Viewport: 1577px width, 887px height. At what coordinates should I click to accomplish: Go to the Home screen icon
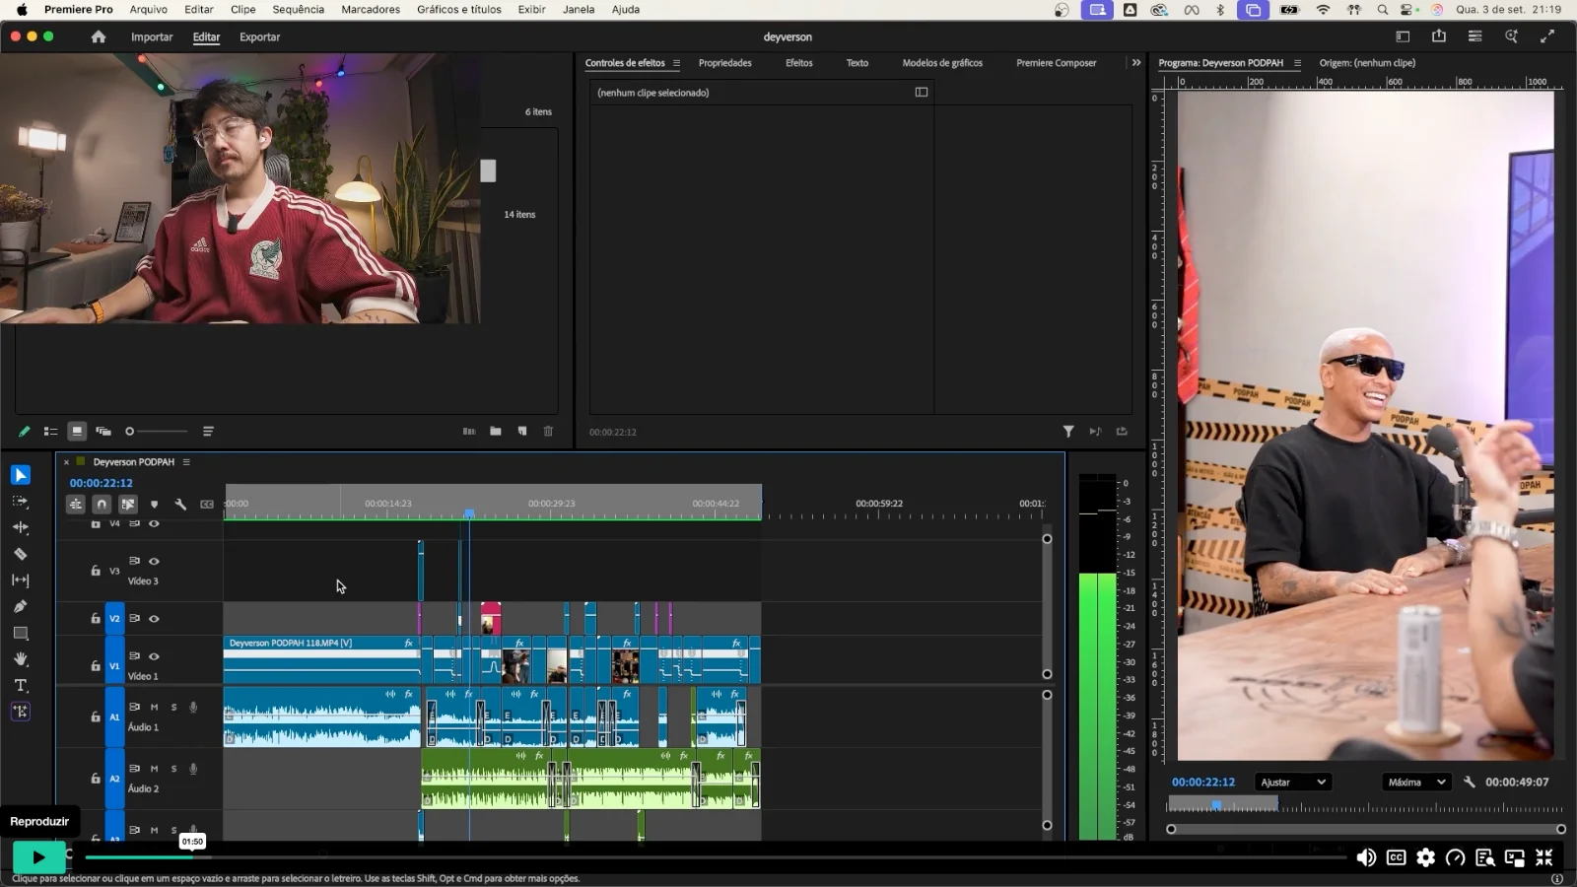click(x=99, y=36)
